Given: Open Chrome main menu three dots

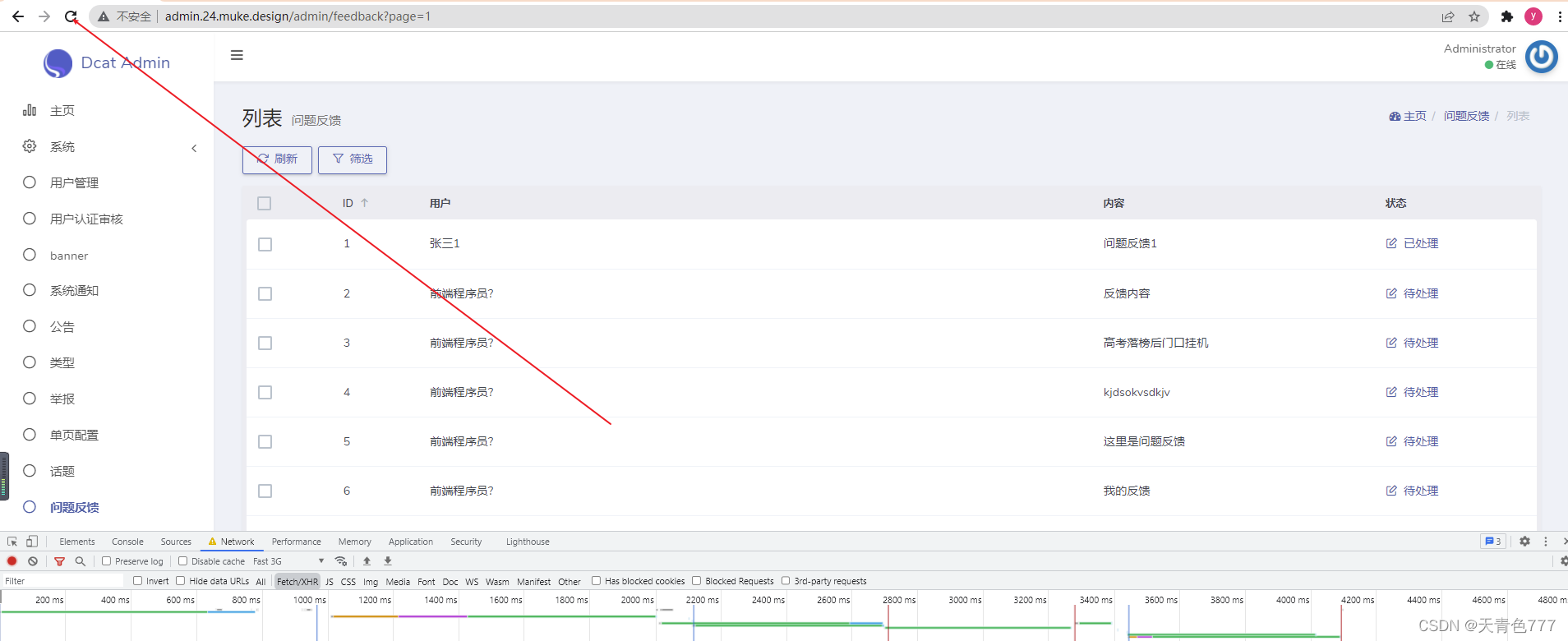Looking at the screenshot, I should tap(1560, 16).
